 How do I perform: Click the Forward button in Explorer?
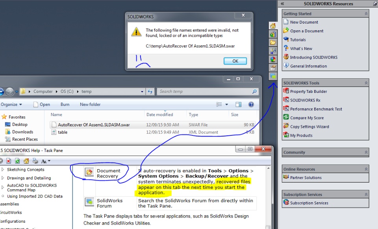[x=9, y=92]
